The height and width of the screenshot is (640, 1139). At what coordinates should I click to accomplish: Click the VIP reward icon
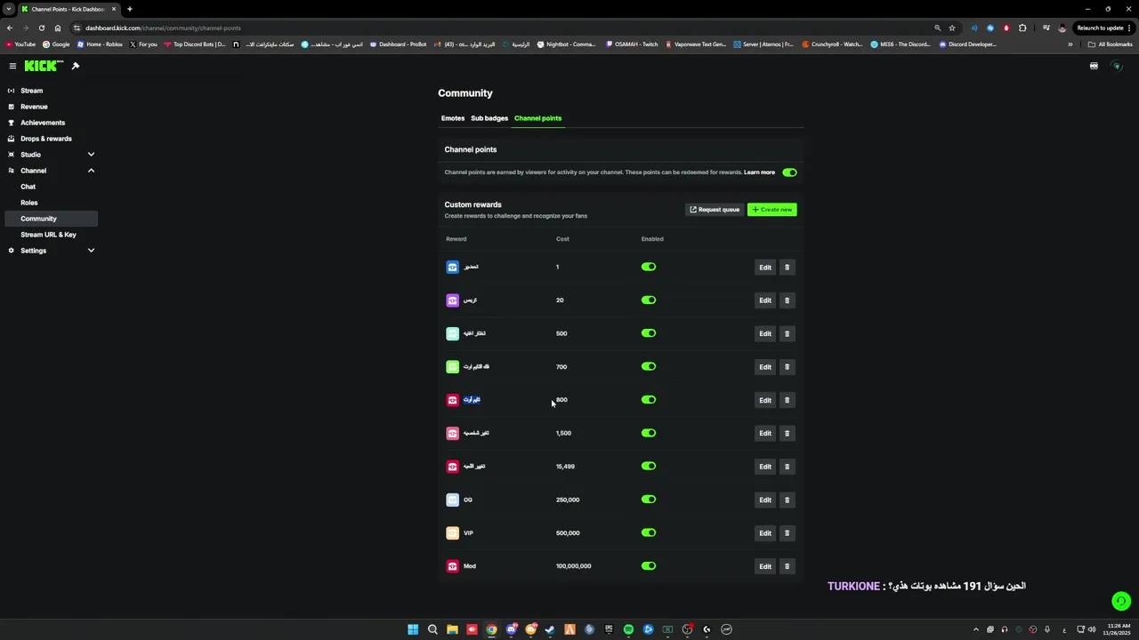(x=452, y=533)
